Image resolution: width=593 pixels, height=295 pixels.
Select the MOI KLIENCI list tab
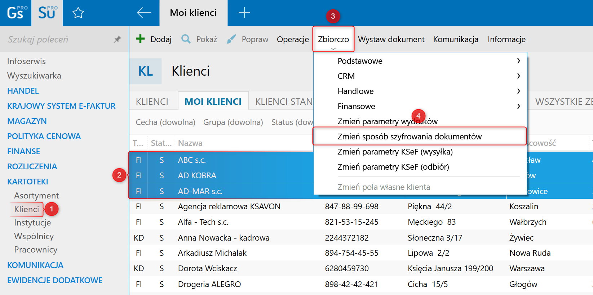213,102
